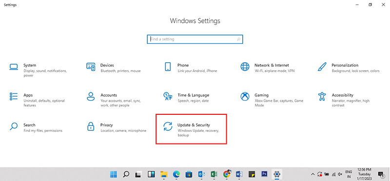Open the Privacy padlock icon
The height and width of the screenshot is (181, 390).
click(91, 127)
